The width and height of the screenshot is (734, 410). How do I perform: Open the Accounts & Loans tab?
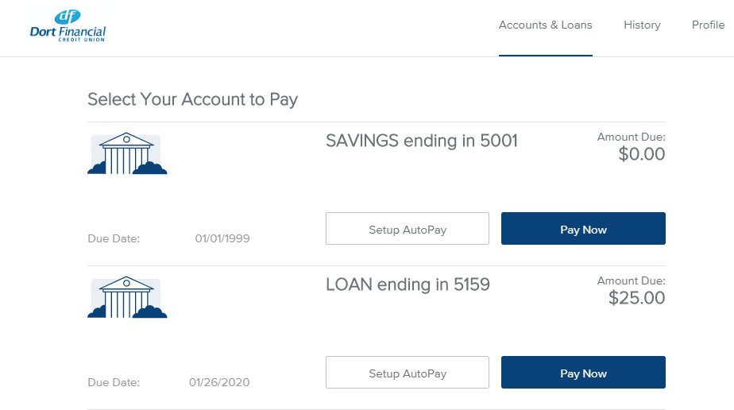pos(545,25)
